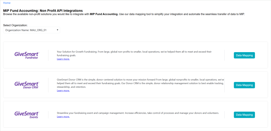Image resolution: width=271 pixels, height=131 pixels.
Task: Click the bold 'MIP Fund Accounting.' text in intro
Action: [104, 14]
